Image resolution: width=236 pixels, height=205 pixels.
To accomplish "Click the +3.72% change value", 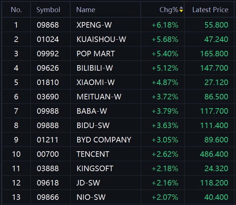I will [165, 97].
